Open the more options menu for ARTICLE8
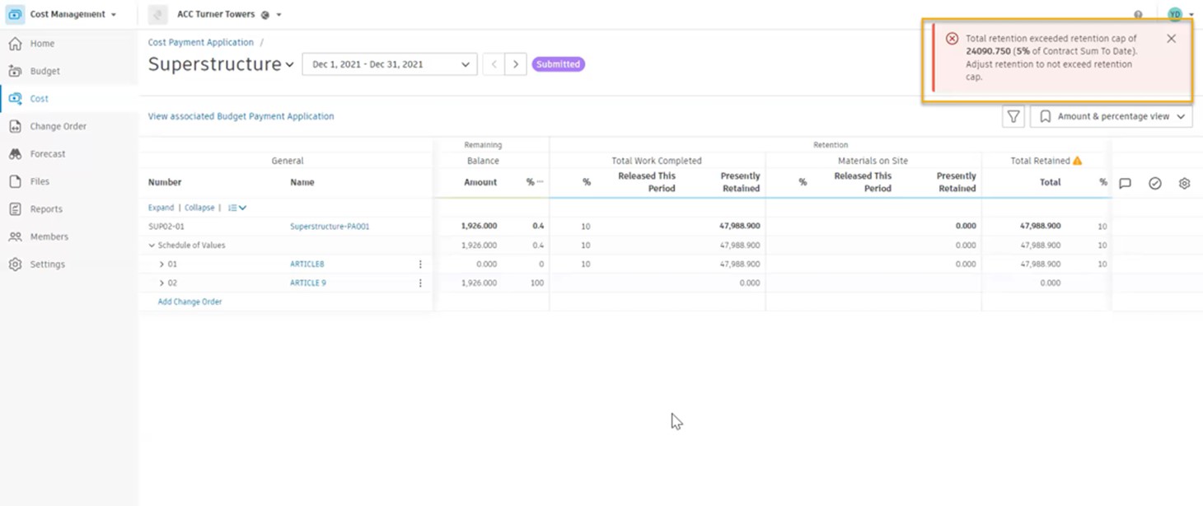This screenshot has height=506, width=1203. point(420,265)
